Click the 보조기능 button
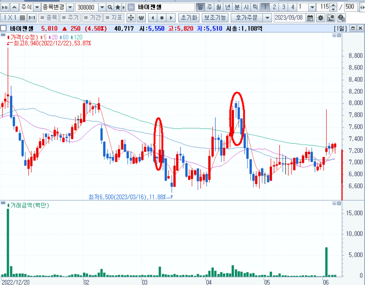The width and height of the screenshot is (365, 285). pyautogui.click(x=215, y=18)
